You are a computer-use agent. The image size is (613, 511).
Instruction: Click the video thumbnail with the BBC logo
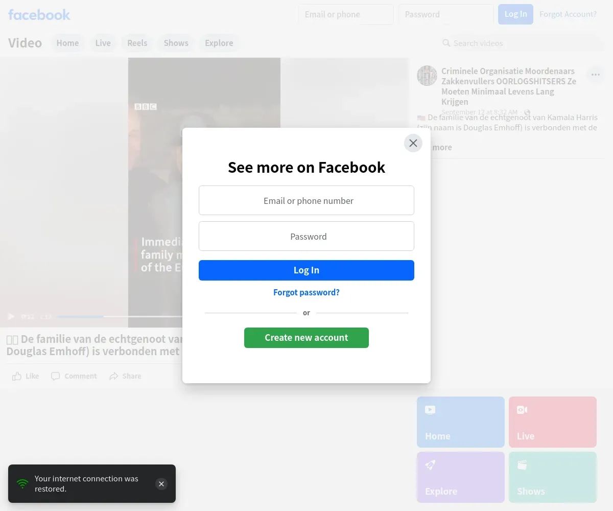[155, 192]
